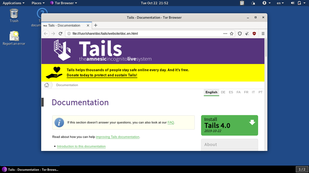The width and height of the screenshot is (309, 173).
Task: Open the Places menu
Action: [x=38, y=3]
